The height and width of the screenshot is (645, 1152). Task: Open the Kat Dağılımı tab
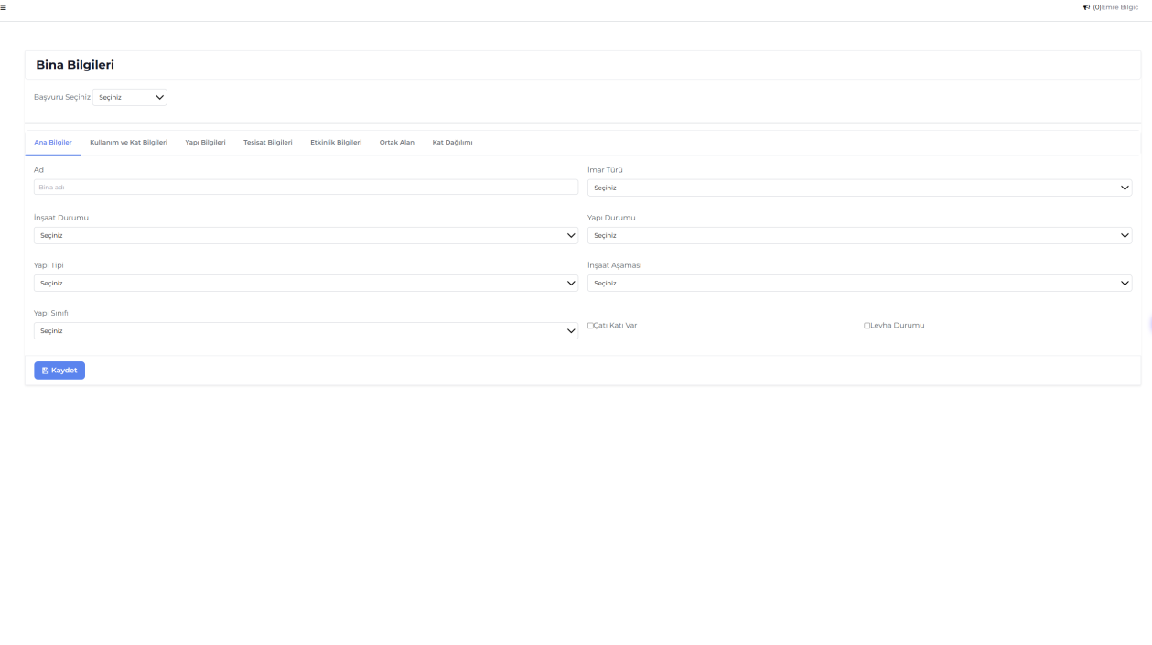tap(452, 143)
